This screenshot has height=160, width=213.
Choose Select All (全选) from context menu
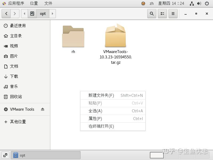coord(113,111)
